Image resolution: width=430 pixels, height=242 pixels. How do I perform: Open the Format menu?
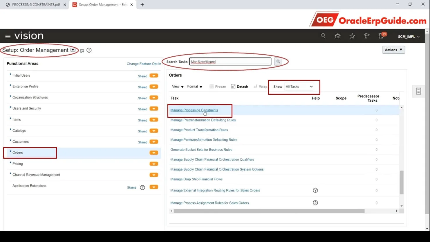point(195,87)
